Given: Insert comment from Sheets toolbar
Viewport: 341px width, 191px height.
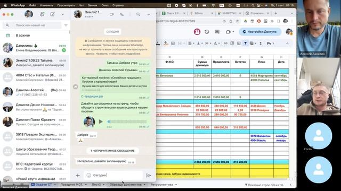Looking at the screenshot, I should pos(232,44).
